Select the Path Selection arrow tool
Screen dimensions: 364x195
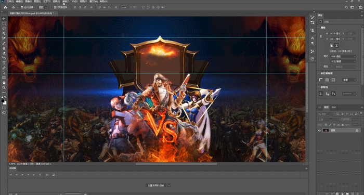pyautogui.click(x=4, y=73)
